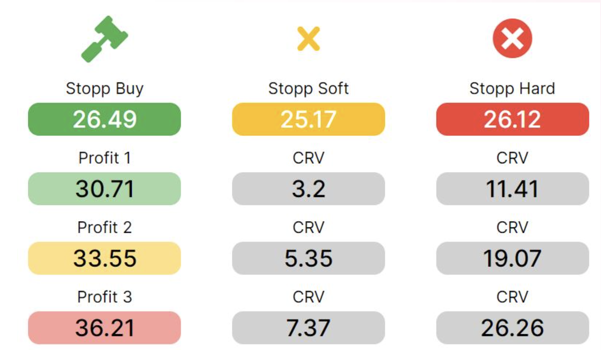This screenshot has width=601, height=350.
Task: Select the Stopp Buy 26.49 green badge
Action: tap(104, 119)
